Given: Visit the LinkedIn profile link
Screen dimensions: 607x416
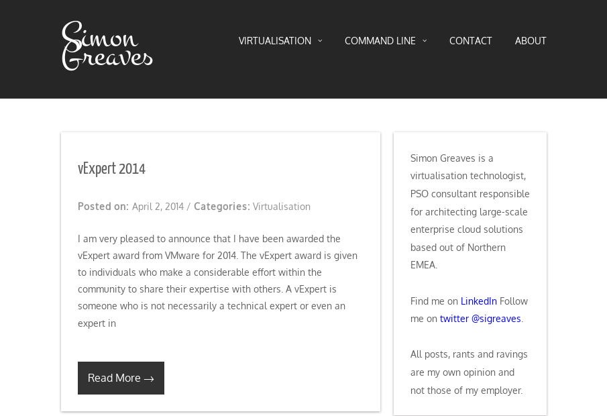Looking at the screenshot, I should tap(478, 301).
